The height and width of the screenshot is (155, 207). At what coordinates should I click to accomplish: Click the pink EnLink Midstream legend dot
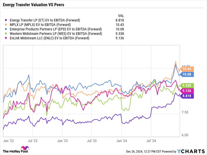click(6, 38)
